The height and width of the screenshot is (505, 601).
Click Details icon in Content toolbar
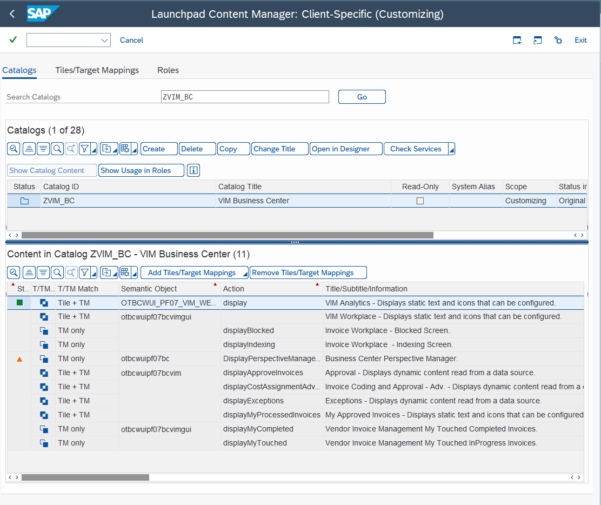coord(14,273)
